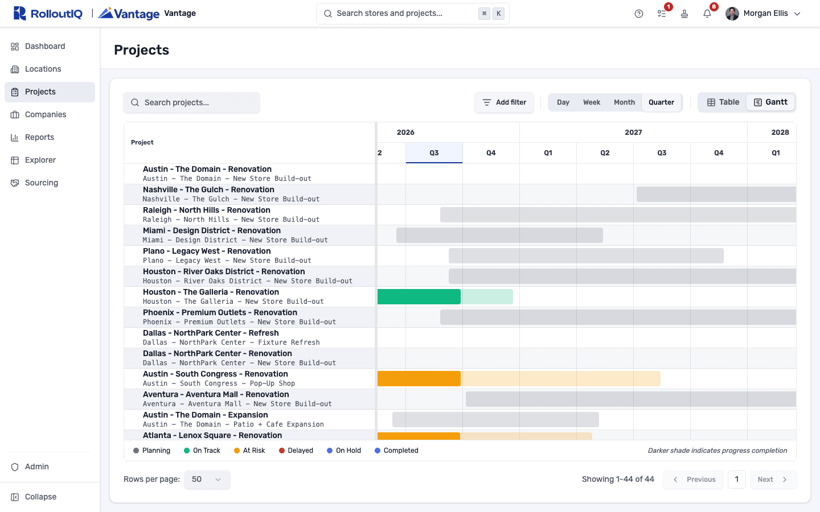Focus the Search projects field
820x512 pixels.
(192, 102)
